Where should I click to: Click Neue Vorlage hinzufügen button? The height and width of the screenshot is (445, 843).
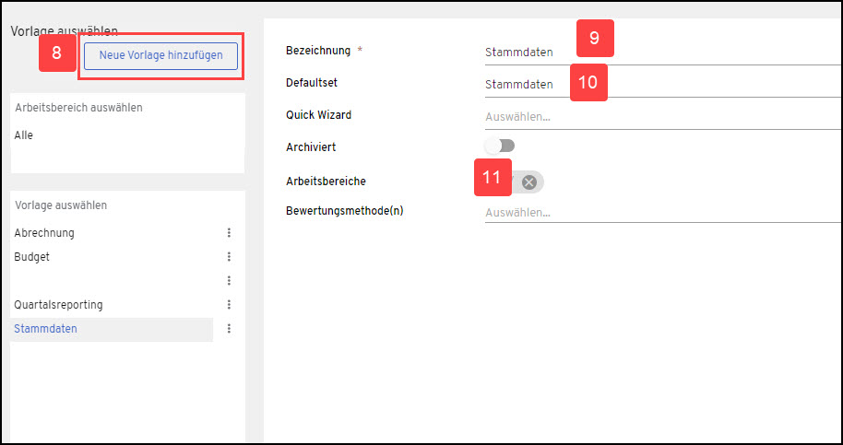coord(160,56)
